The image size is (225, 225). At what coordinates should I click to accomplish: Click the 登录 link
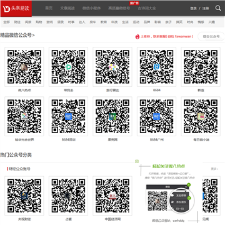(193, 9)
